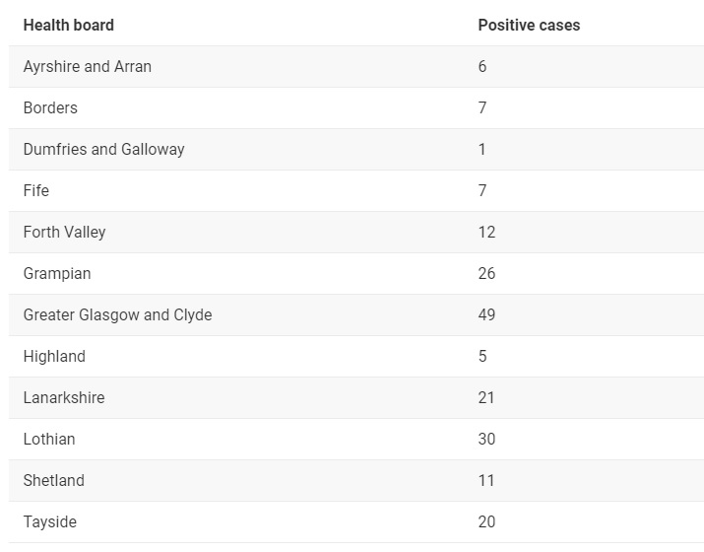
Task: Click the value 12 for Forth Valley
Action: click(x=486, y=232)
